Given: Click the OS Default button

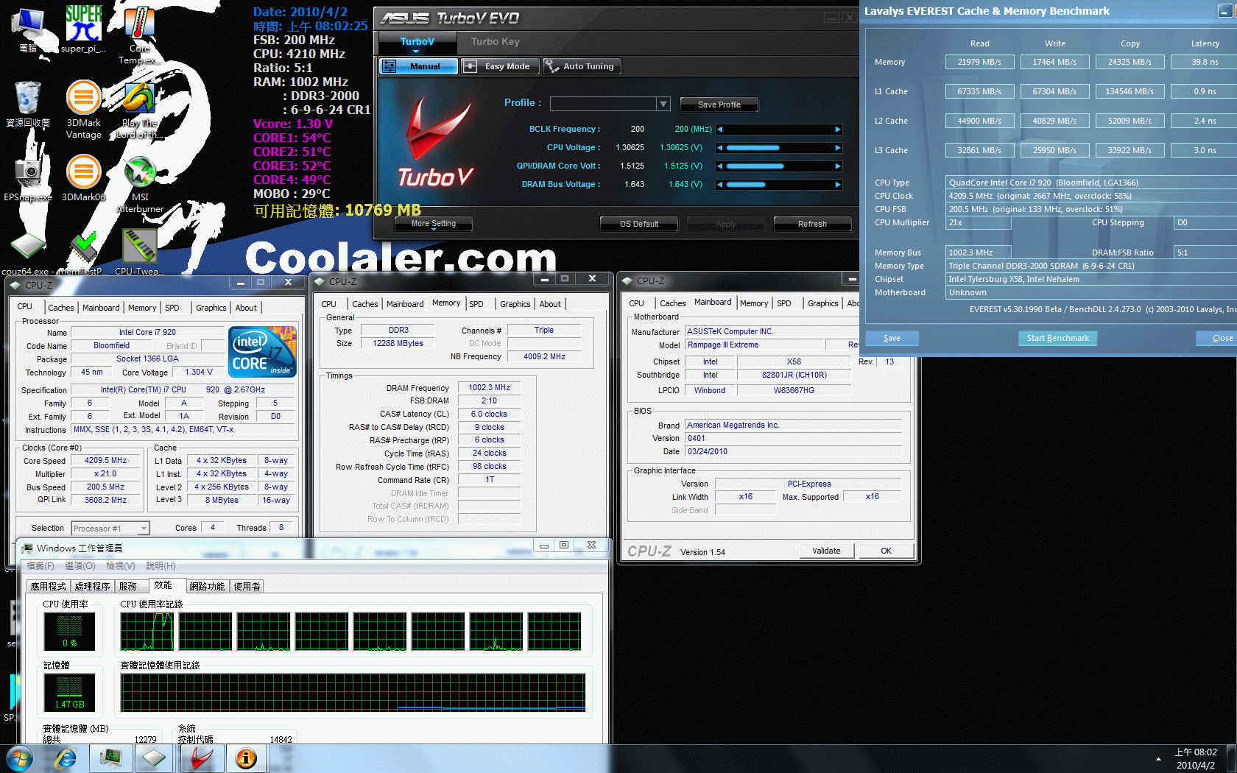Looking at the screenshot, I should 639,224.
